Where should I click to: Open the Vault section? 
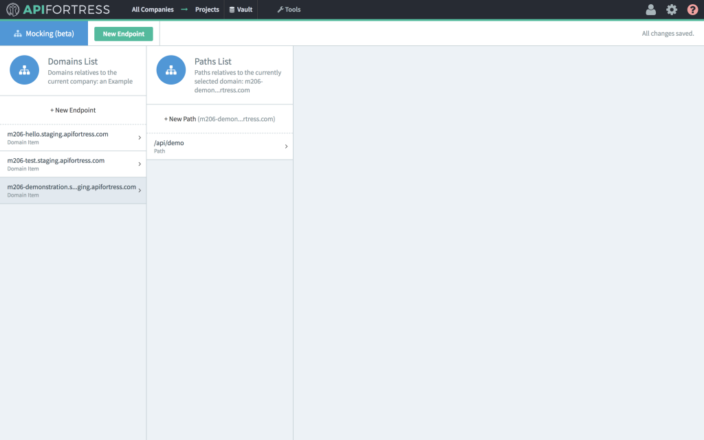point(241,9)
